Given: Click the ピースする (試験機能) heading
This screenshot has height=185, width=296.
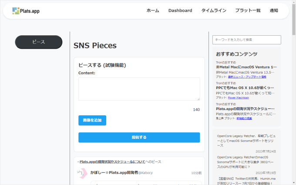Looking at the screenshot, I should coord(102,65).
